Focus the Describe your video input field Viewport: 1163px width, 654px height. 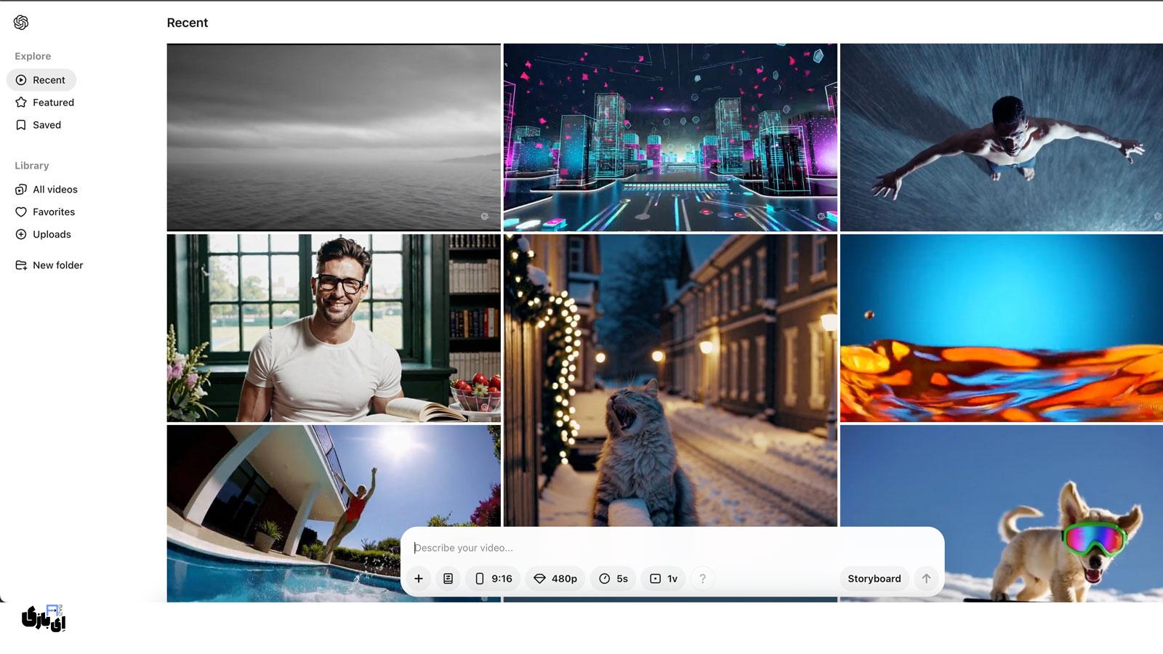(x=654, y=548)
